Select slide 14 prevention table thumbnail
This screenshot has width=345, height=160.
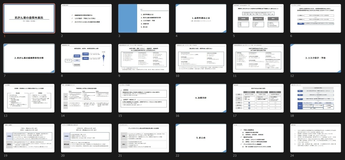pos(86,98)
